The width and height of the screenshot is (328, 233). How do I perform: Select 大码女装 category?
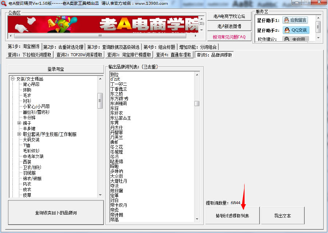pos(31,140)
